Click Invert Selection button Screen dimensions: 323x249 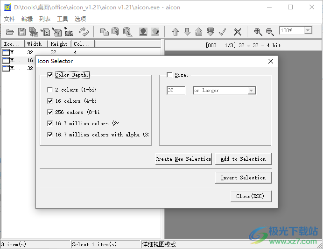click(243, 178)
